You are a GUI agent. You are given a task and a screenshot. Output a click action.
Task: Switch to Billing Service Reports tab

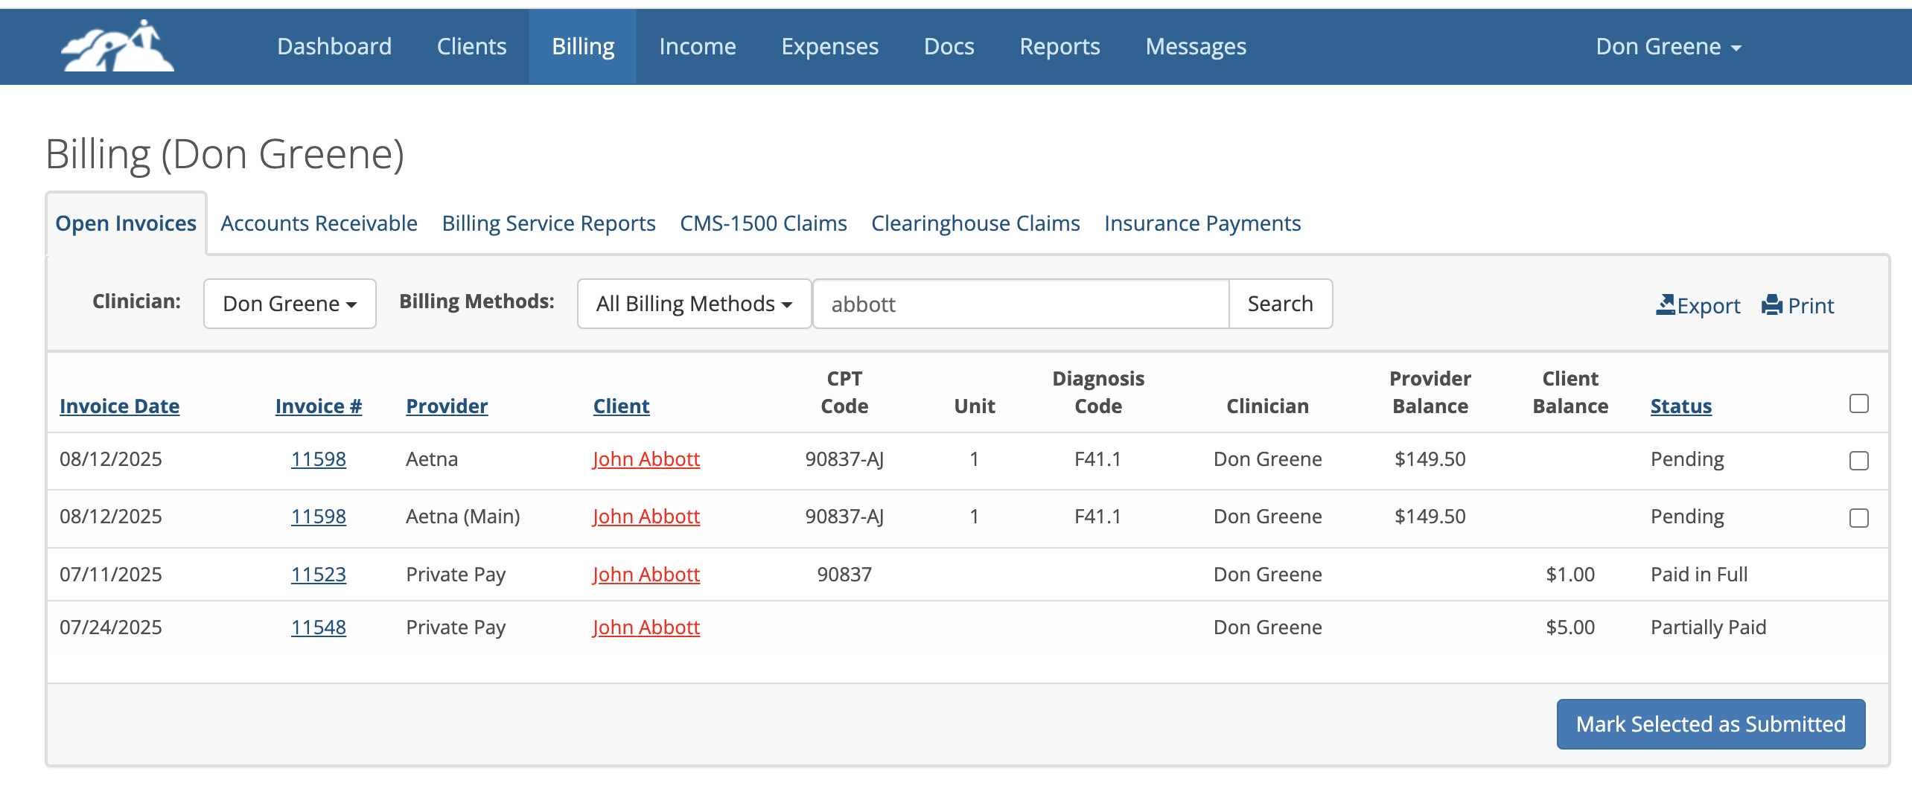pos(549,223)
